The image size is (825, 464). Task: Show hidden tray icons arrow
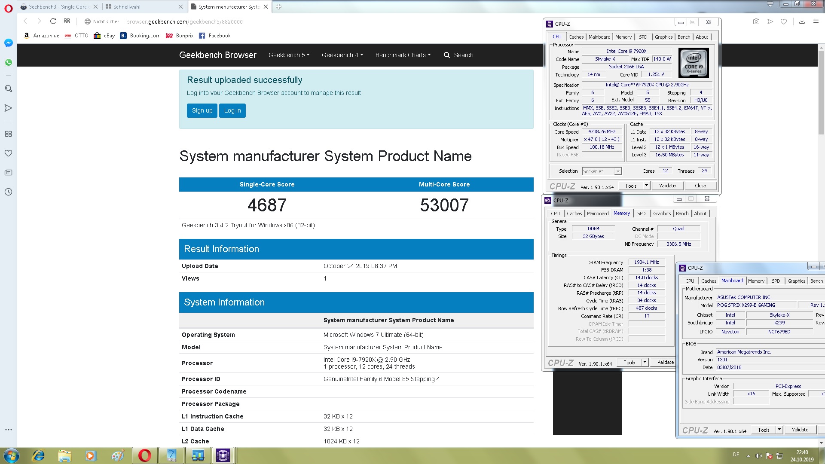click(748, 456)
